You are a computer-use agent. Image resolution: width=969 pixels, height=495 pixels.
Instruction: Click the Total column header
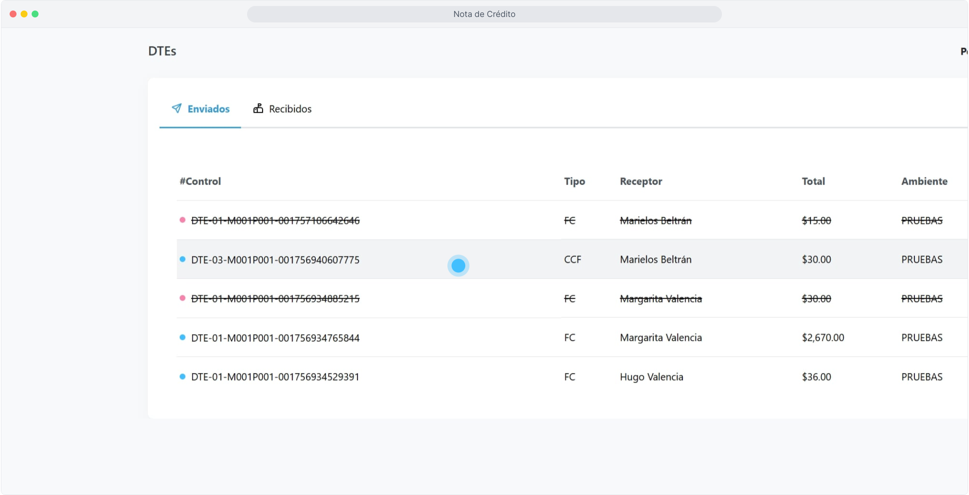[813, 181]
